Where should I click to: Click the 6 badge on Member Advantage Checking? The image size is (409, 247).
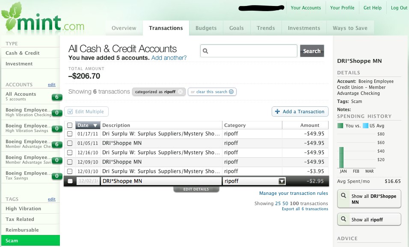tap(57, 144)
